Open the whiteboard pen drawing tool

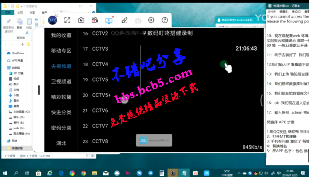point(125,20)
